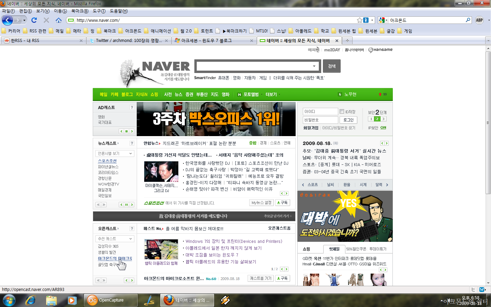491x307 pixels.
Task: Toggle IP보안 ON setting
Action: [x=383, y=128]
